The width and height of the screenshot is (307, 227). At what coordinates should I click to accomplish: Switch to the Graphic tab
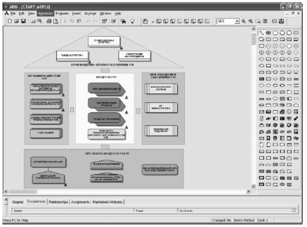pos(18,202)
